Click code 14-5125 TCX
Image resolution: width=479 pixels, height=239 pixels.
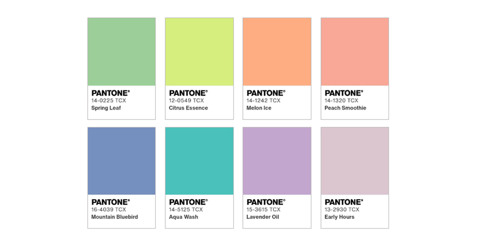pyautogui.click(x=186, y=210)
